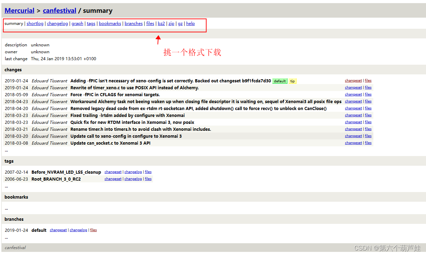Open changeset for tag Root_BRANCH_3_0_RC2

point(113,179)
